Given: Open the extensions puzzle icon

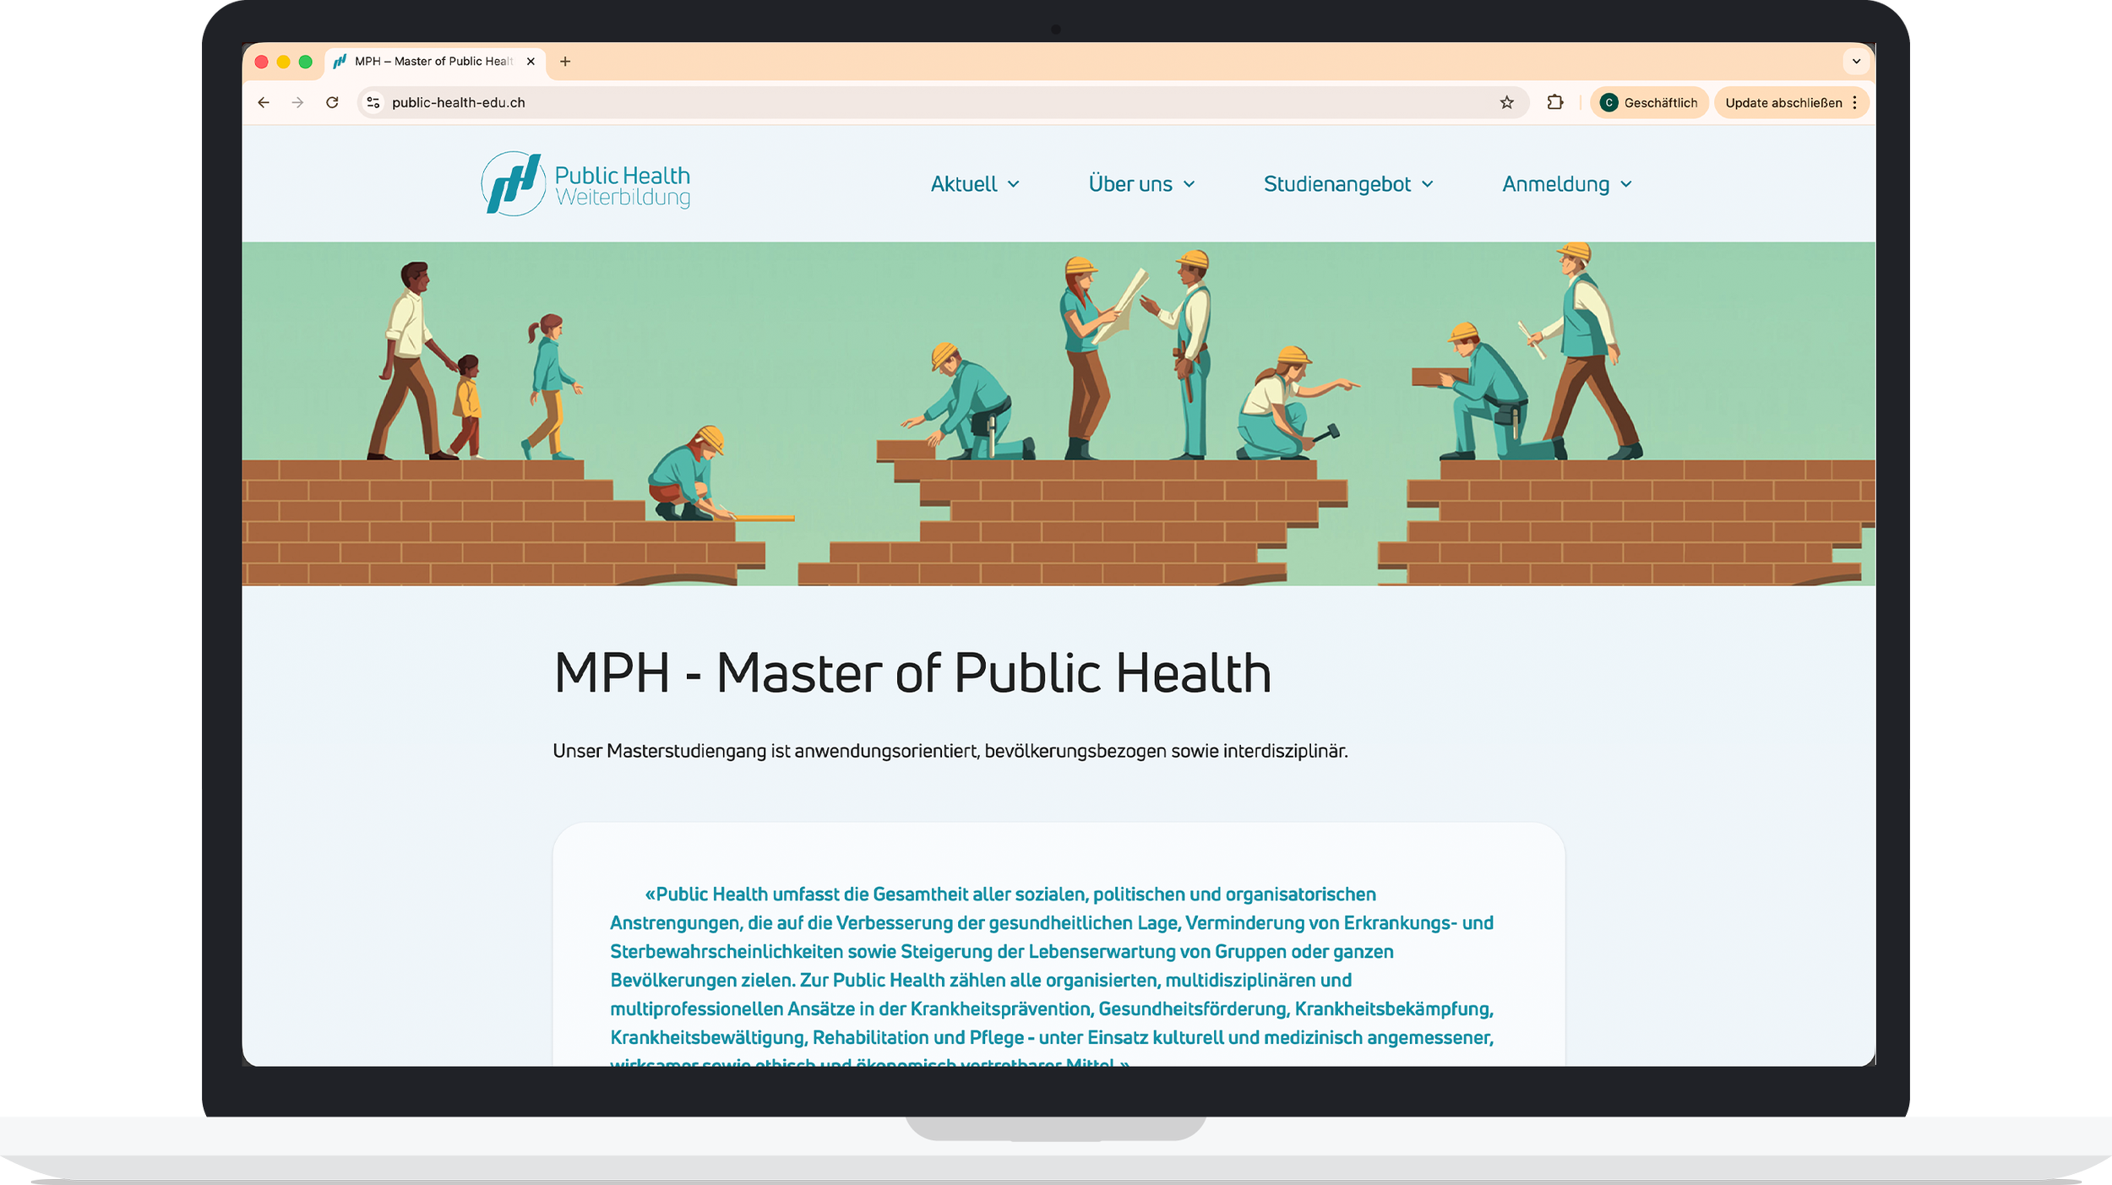Looking at the screenshot, I should 1554,102.
